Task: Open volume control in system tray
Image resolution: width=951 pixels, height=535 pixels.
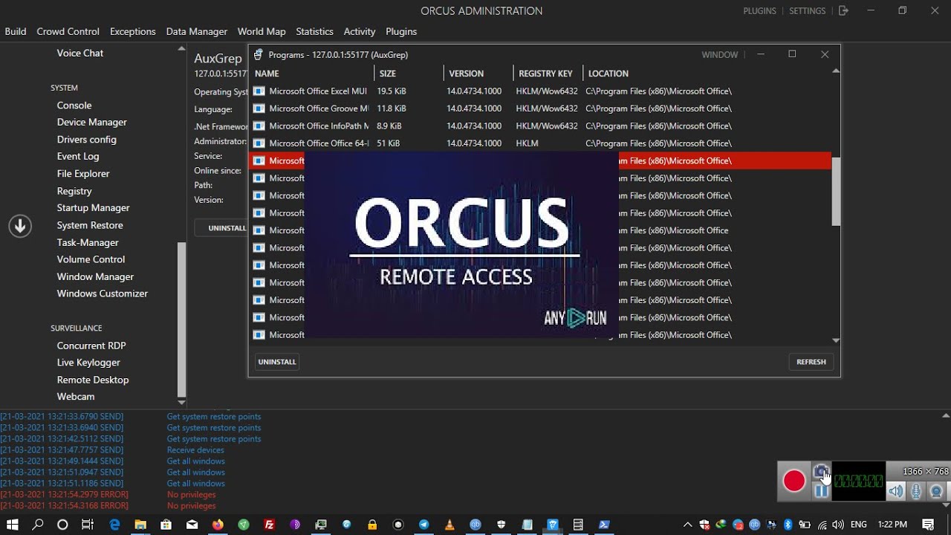Action: (x=838, y=525)
